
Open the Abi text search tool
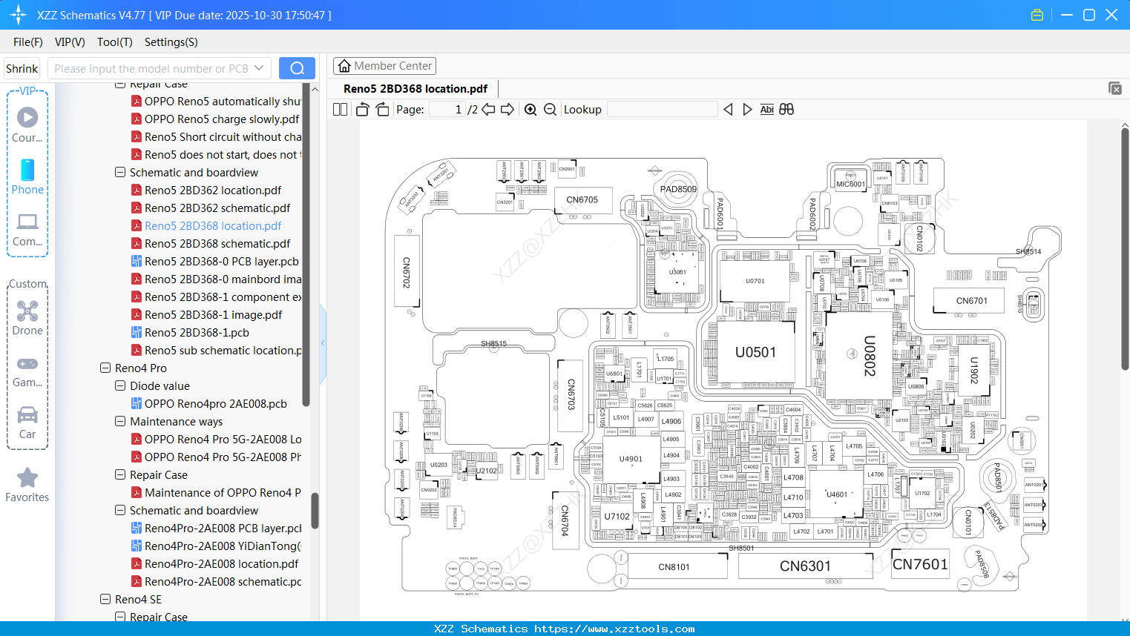pyautogui.click(x=766, y=109)
